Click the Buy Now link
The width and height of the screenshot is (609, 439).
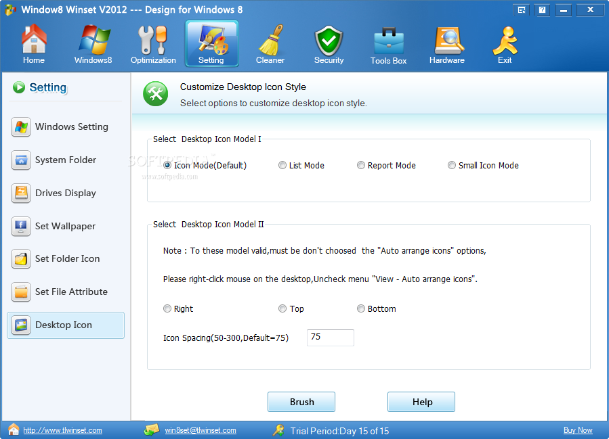(x=578, y=430)
